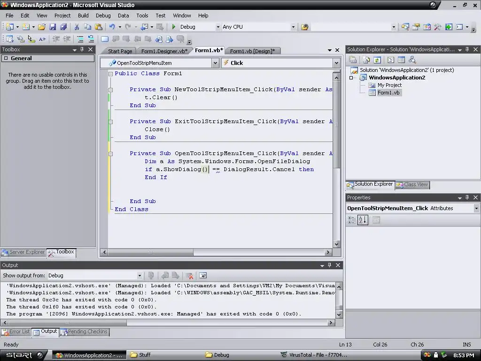The image size is (481, 361).
Task: Open the Show output from Debug dropdown
Action: pyautogui.click(x=139, y=275)
